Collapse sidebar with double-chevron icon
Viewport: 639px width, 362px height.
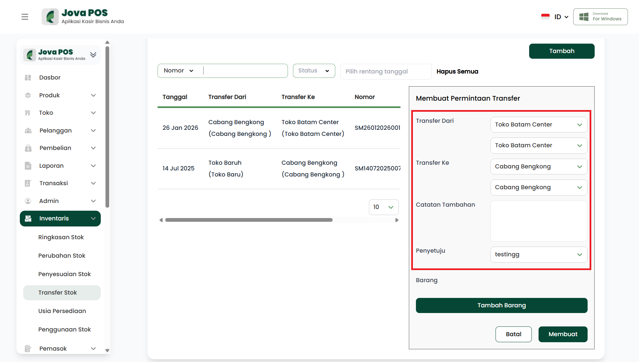[93, 55]
